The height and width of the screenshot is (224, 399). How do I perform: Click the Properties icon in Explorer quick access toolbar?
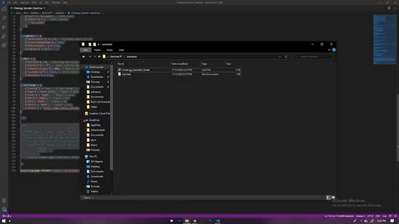(x=90, y=44)
